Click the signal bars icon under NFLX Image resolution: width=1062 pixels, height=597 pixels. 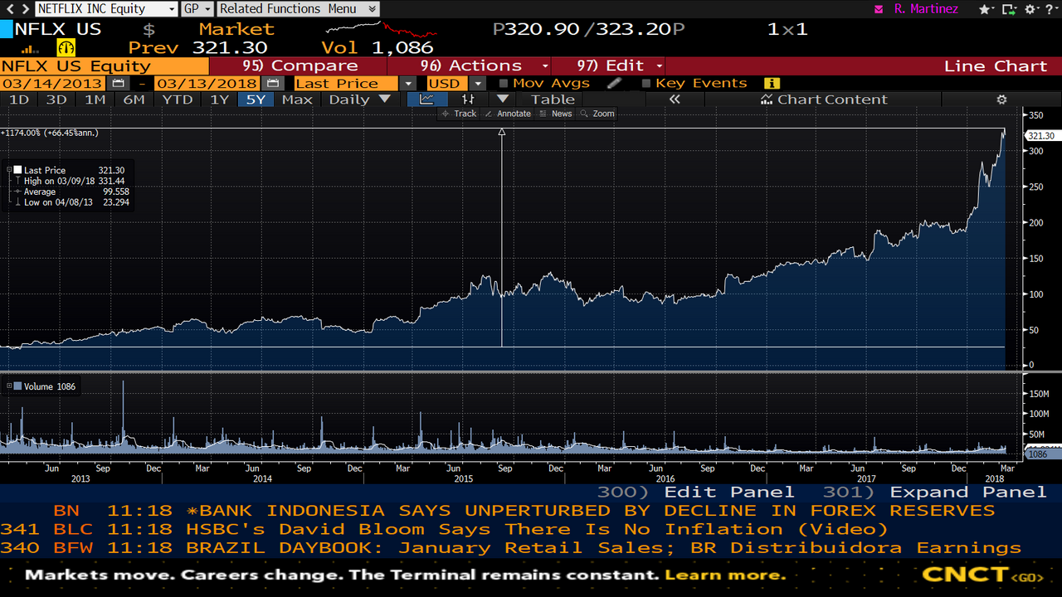[30, 49]
